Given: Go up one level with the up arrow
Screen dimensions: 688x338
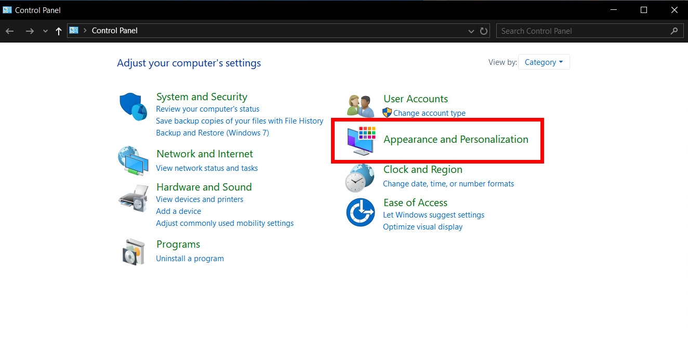Looking at the screenshot, I should pyautogui.click(x=59, y=31).
